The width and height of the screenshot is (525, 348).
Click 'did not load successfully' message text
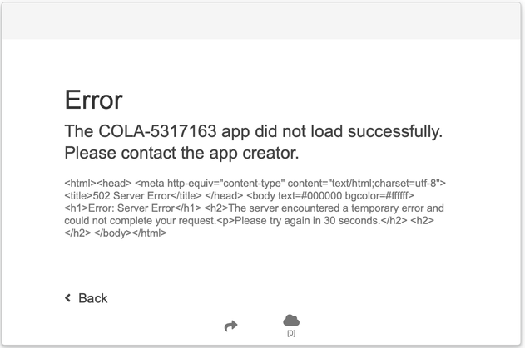click(x=349, y=130)
